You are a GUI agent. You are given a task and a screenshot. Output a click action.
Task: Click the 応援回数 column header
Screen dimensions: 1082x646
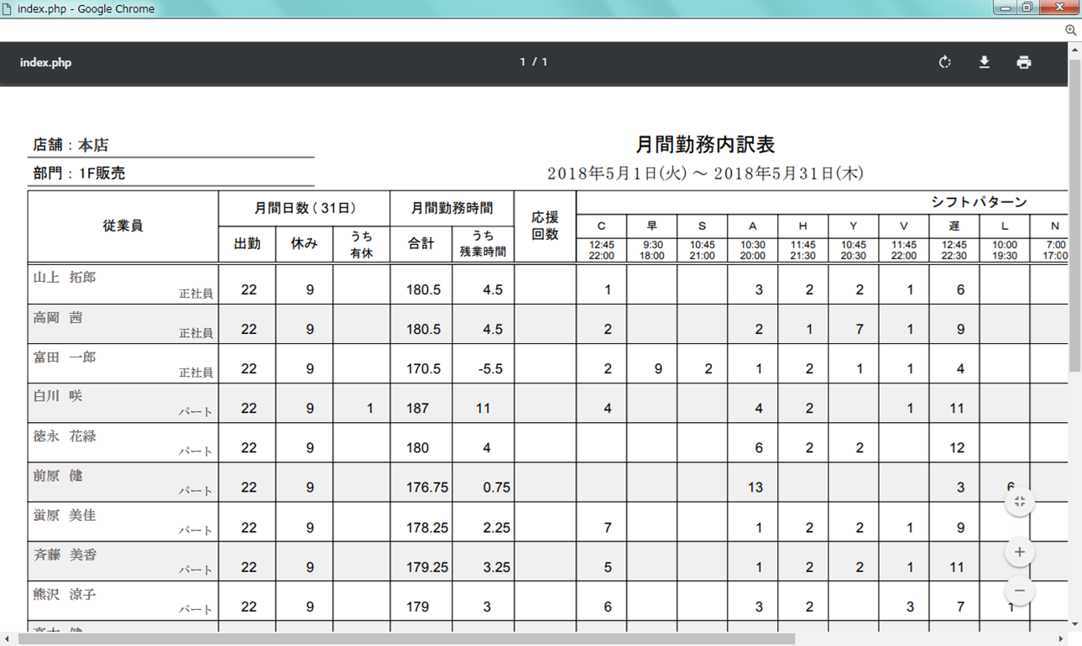(x=545, y=226)
